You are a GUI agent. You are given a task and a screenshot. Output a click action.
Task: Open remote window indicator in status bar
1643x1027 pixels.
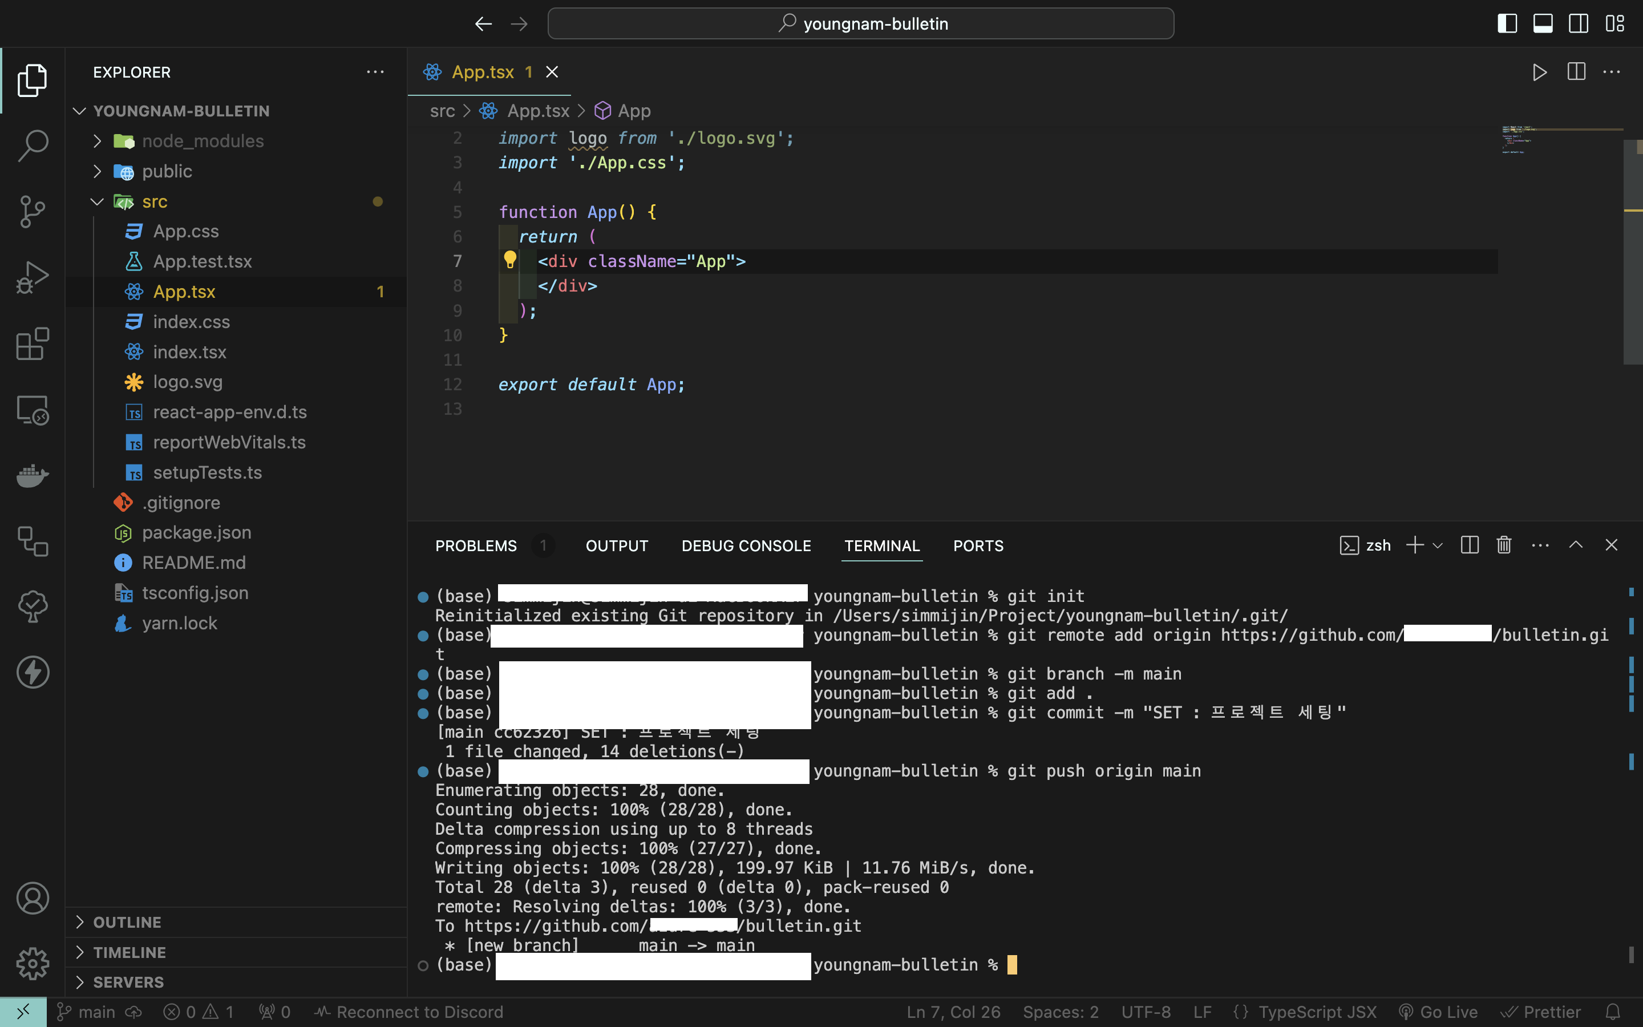[x=23, y=1012]
